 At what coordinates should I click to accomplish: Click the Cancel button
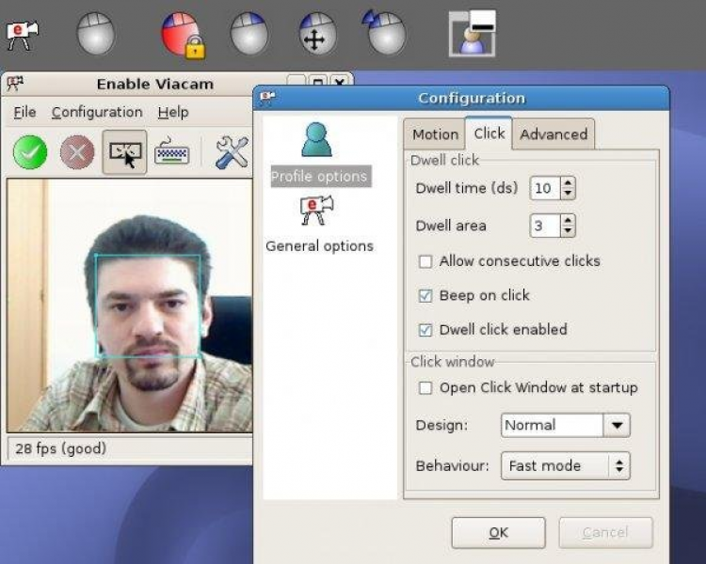[x=605, y=533]
